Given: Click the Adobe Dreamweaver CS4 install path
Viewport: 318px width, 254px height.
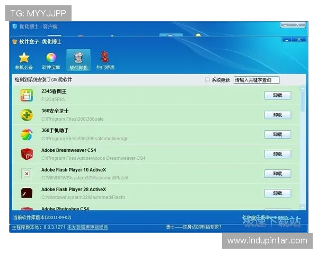Looking at the screenshot, I should click(93, 158).
